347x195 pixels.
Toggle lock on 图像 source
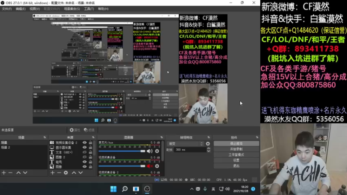pos(90,167)
